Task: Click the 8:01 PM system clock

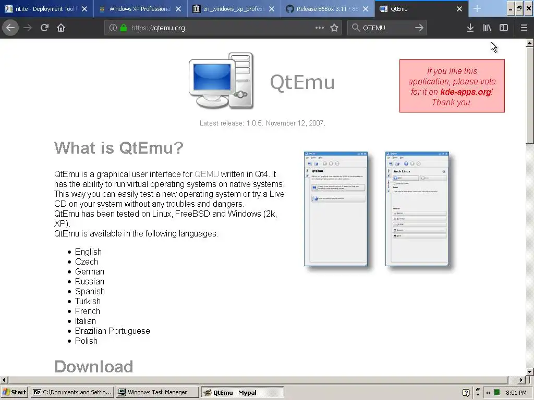Action: (x=516, y=393)
